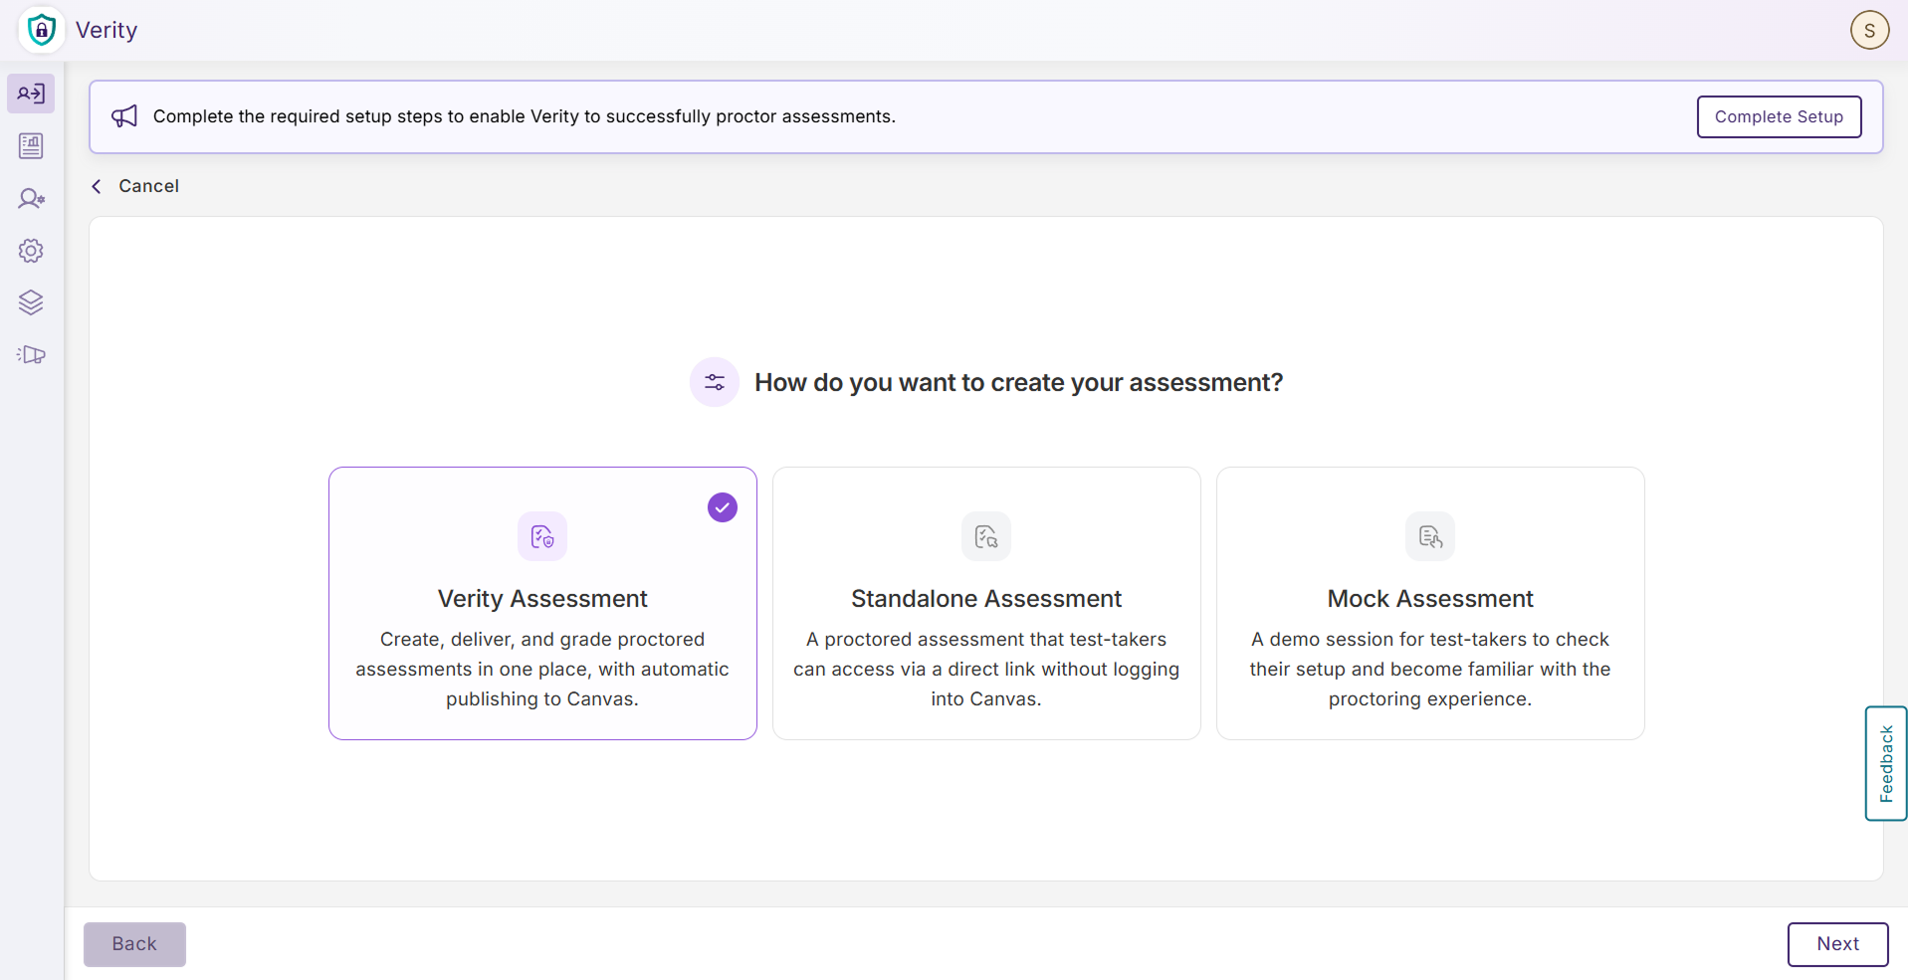Screen dimensions: 1908x980
Task: Click the Cancel link
Action: [148, 186]
